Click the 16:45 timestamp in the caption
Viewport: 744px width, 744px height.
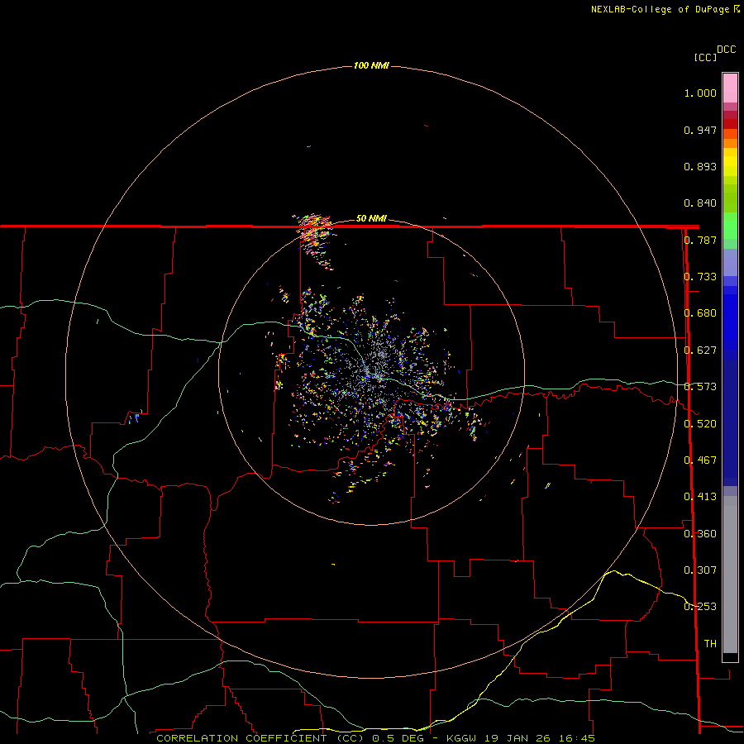tap(576, 738)
